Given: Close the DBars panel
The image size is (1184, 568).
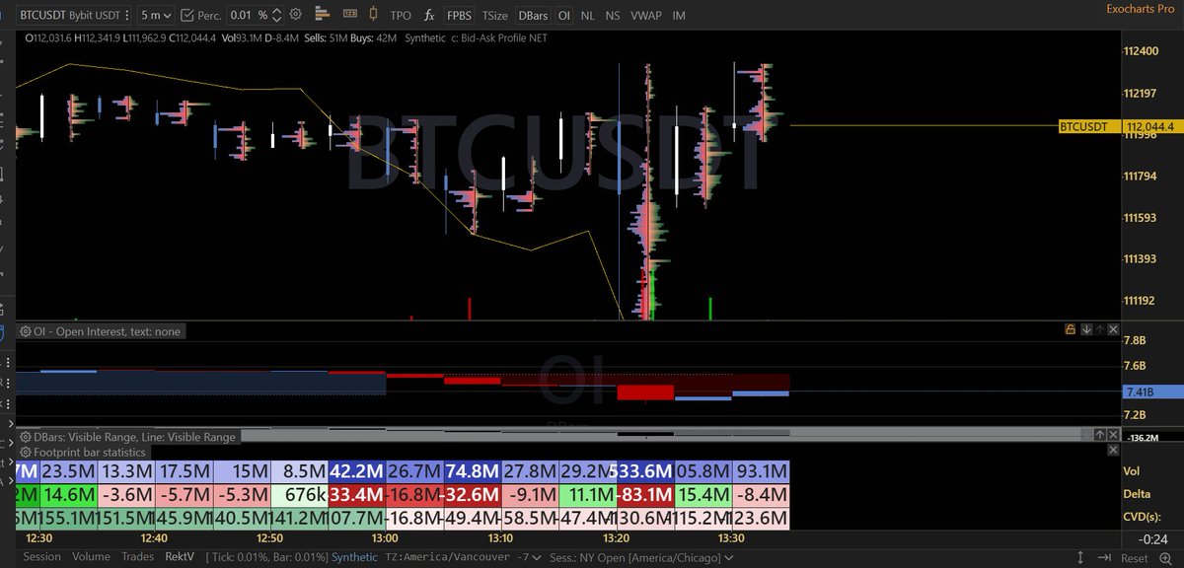Looking at the screenshot, I should click(1114, 434).
